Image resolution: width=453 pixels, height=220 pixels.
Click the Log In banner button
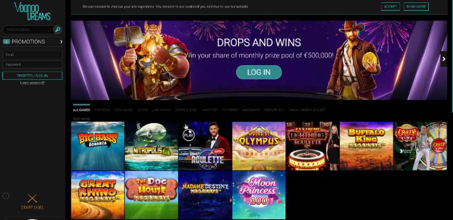259,72
